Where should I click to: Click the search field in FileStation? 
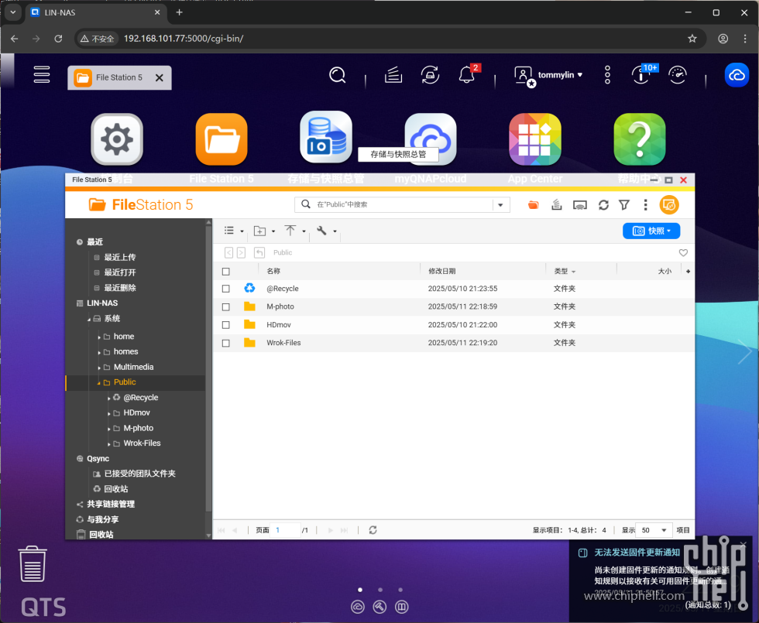coord(402,204)
